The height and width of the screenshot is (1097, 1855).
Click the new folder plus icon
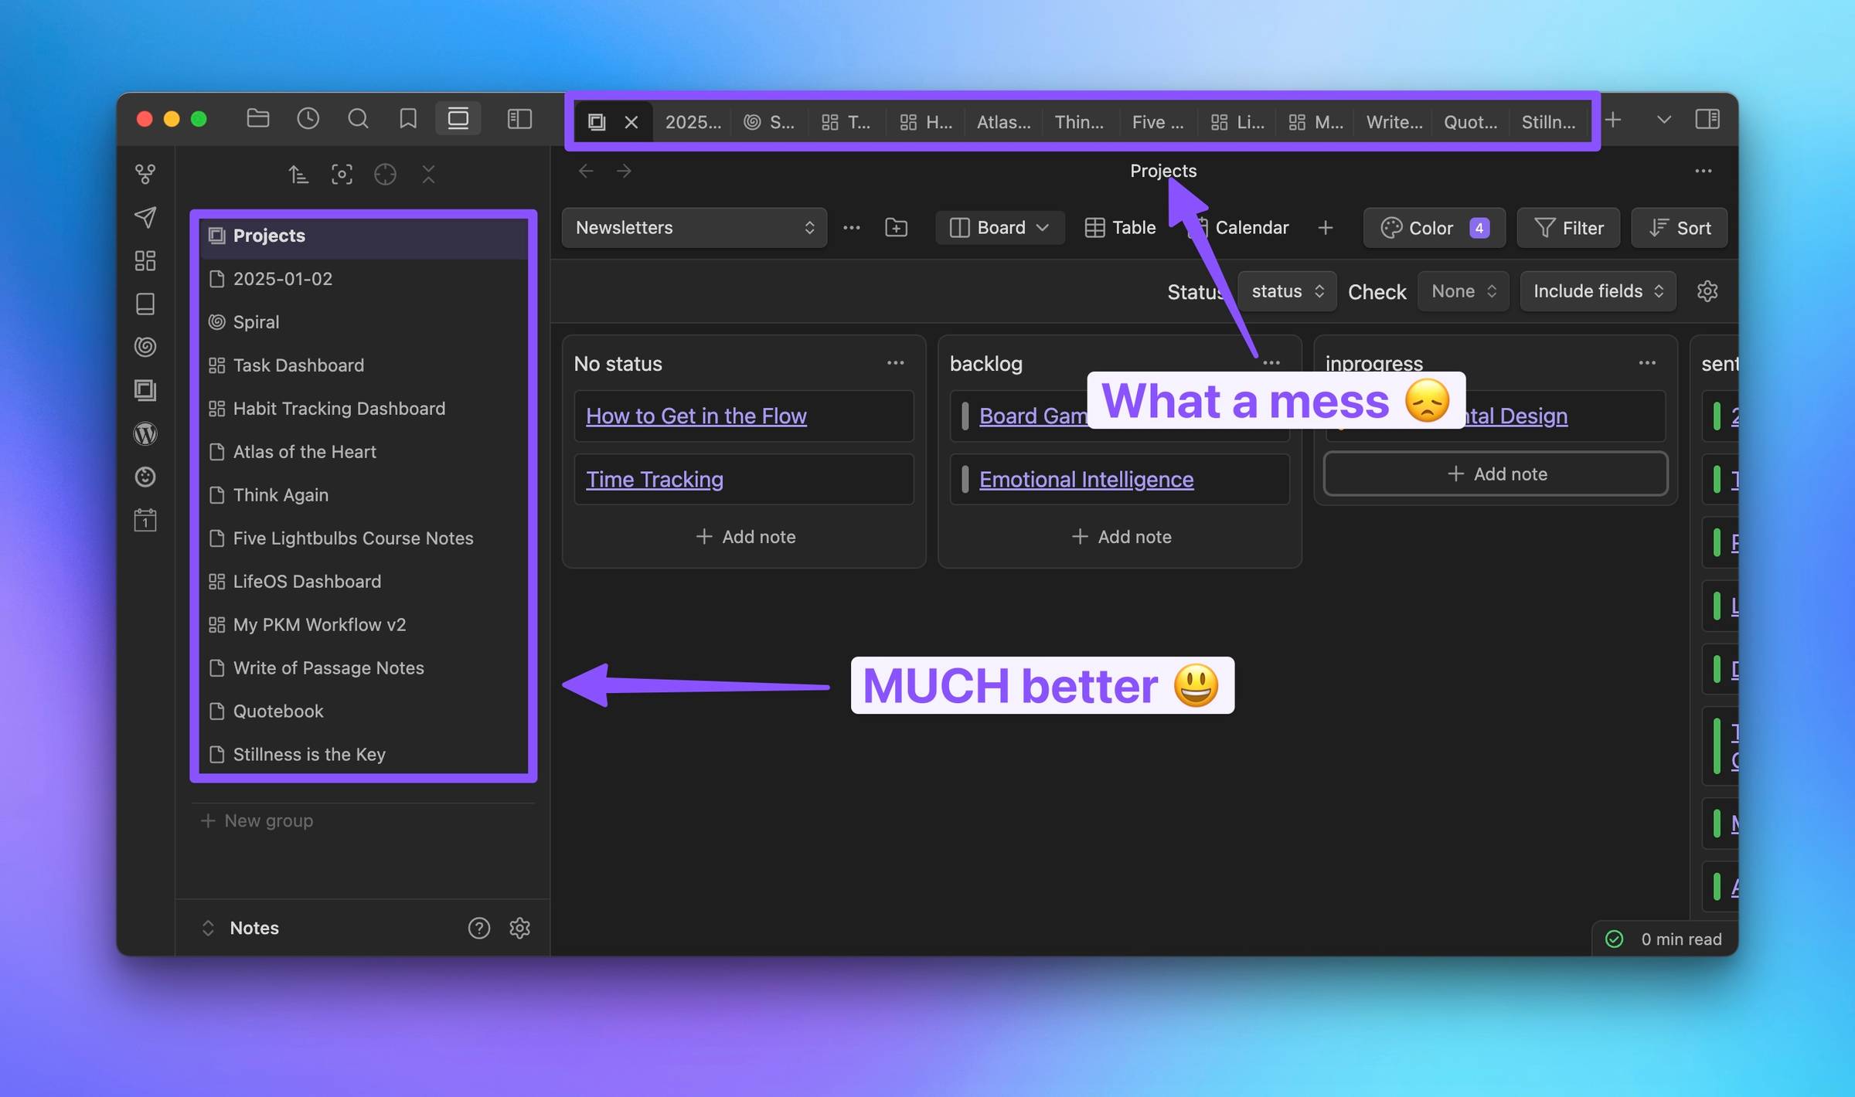896,228
